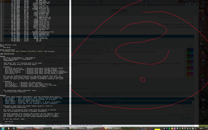Viewport: 208px width, 130px height.
Task: Open the Windows Start orb
Action: pyautogui.click(x=3, y=128)
